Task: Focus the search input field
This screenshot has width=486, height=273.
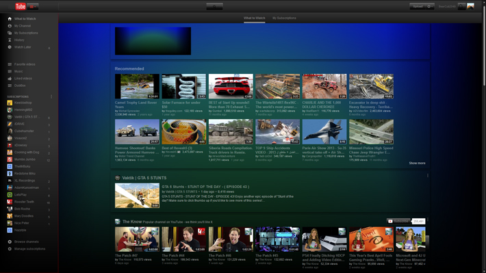Action: click(x=132, y=7)
